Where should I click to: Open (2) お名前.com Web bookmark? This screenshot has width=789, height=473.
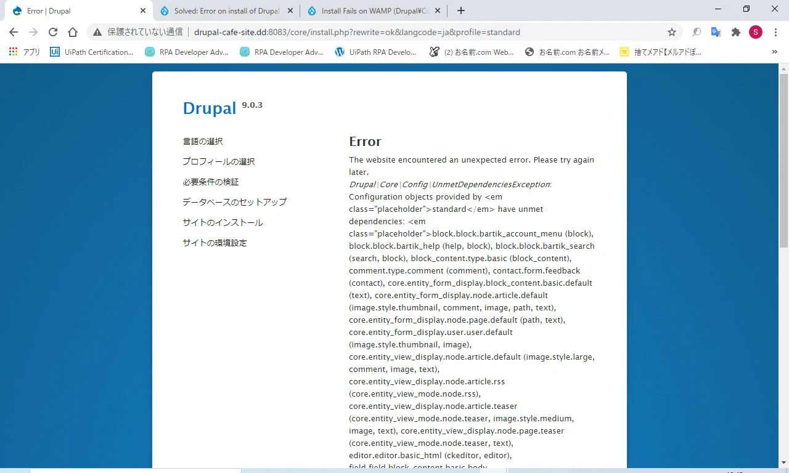point(472,52)
